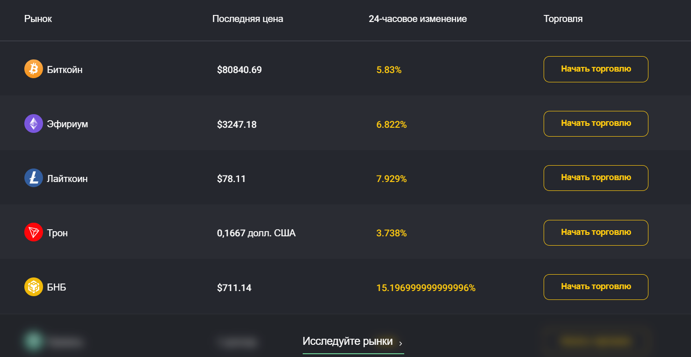The height and width of the screenshot is (357, 691).
Task: Click the Последняя цена column header
Action: tap(247, 19)
